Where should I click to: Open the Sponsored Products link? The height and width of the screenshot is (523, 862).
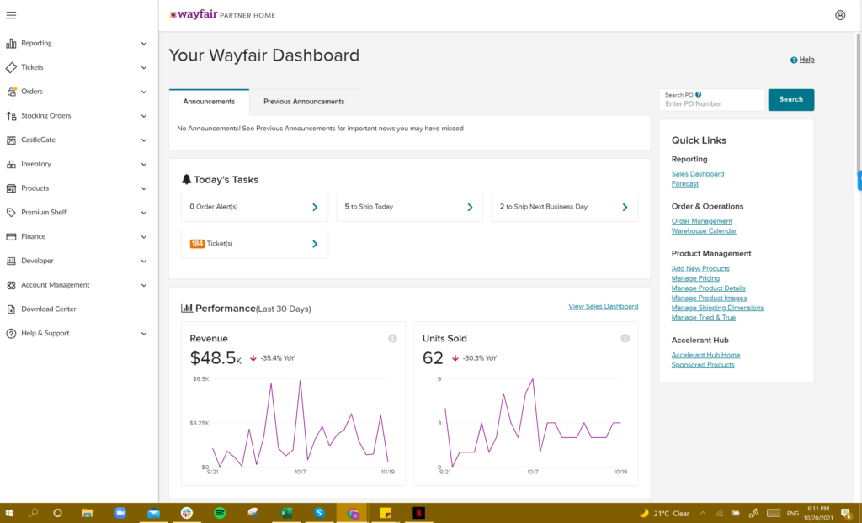pyautogui.click(x=703, y=365)
